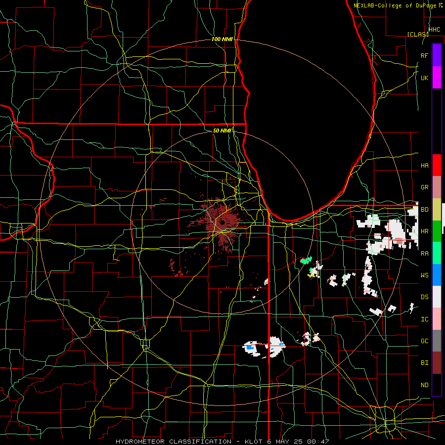Click the "GR" legend label
This screenshot has width=445, height=445.
coord(424,187)
